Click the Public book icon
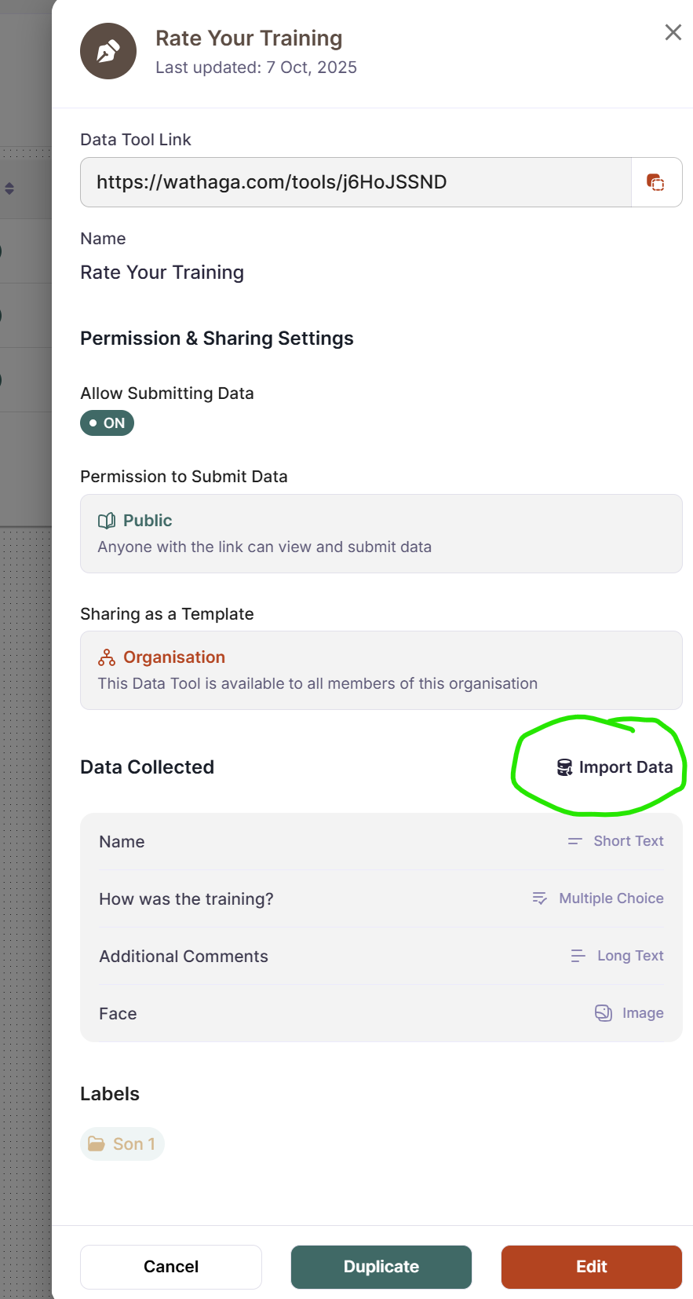 click(107, 521)
